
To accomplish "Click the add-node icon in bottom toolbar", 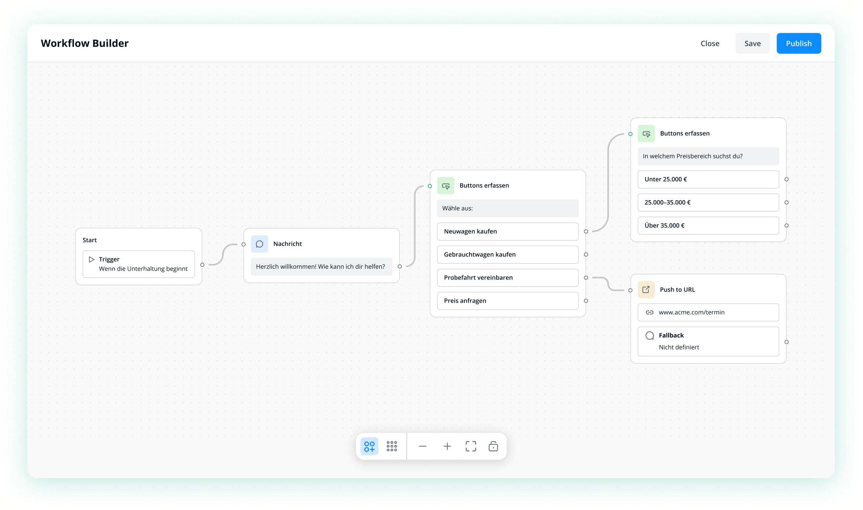I will 369,446.
